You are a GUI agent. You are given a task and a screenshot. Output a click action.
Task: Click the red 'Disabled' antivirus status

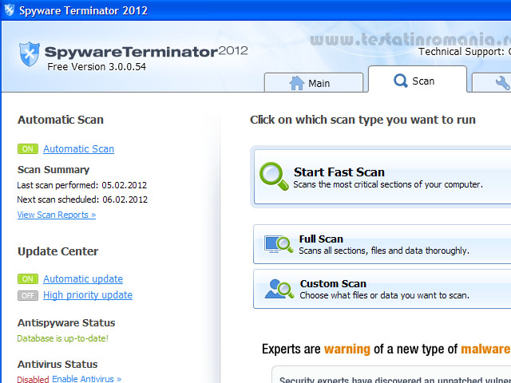[x=33, y=380]
